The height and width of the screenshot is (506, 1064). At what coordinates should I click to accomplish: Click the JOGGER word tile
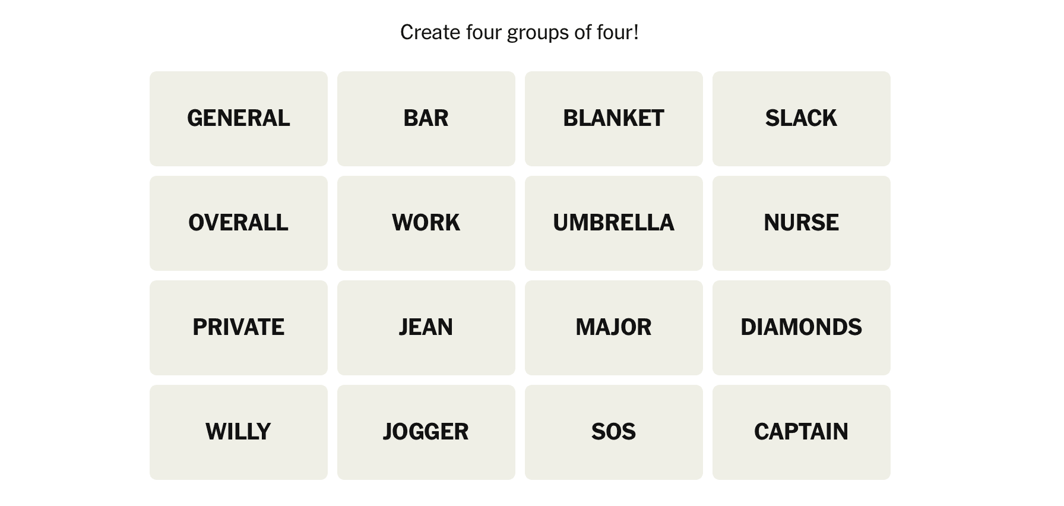coord(426,432)
